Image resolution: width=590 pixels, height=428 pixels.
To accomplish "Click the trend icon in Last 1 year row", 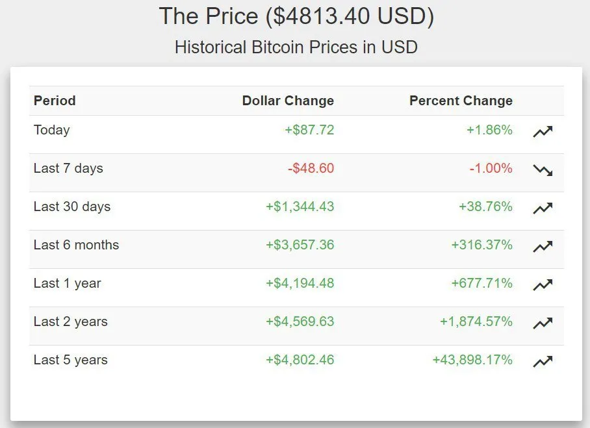I will (x=543, y=285).
